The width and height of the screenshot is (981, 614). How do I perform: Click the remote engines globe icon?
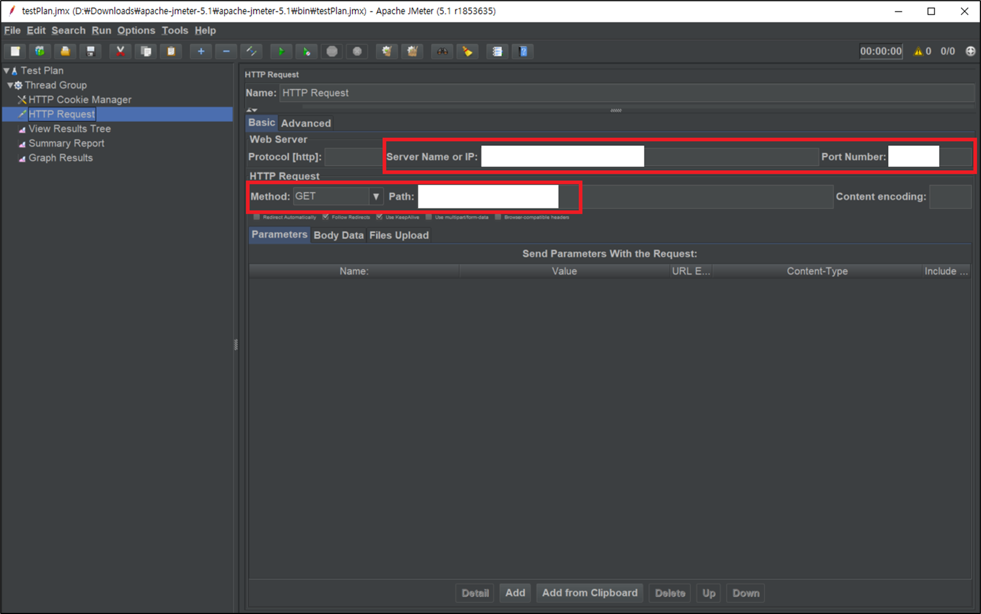pos(970,51)
